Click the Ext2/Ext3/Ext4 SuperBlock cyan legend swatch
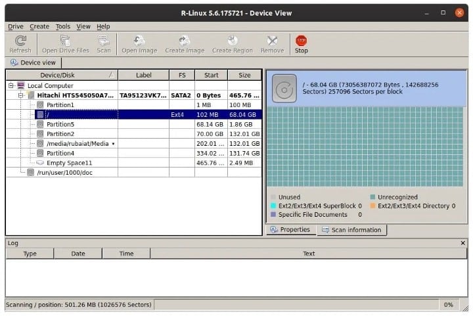Screen dimensions: 473x316 [x=273, y=206]
